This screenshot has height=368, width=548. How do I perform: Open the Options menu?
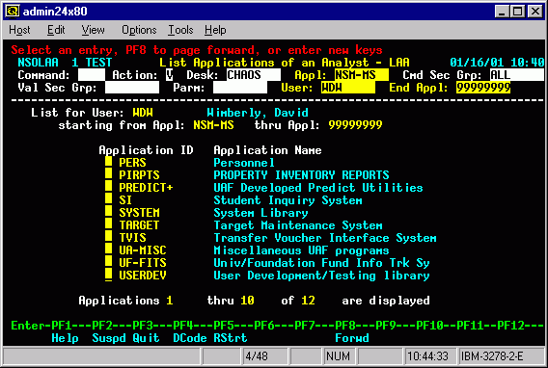coord(139,30)
